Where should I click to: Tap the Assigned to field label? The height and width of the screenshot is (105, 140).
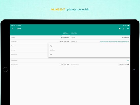(x=14, y=61)
